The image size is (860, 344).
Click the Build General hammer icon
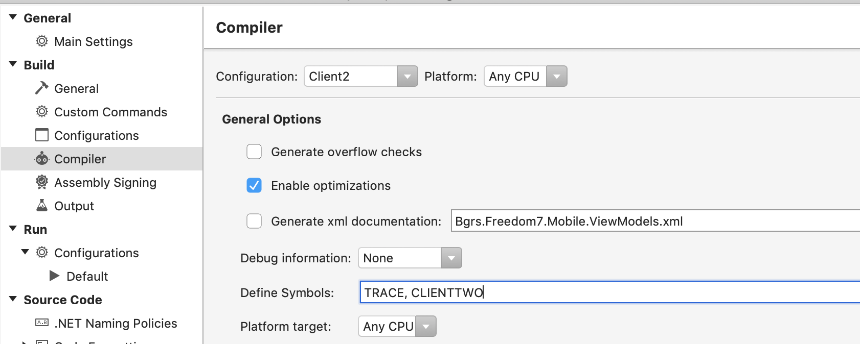coord(42,88)
